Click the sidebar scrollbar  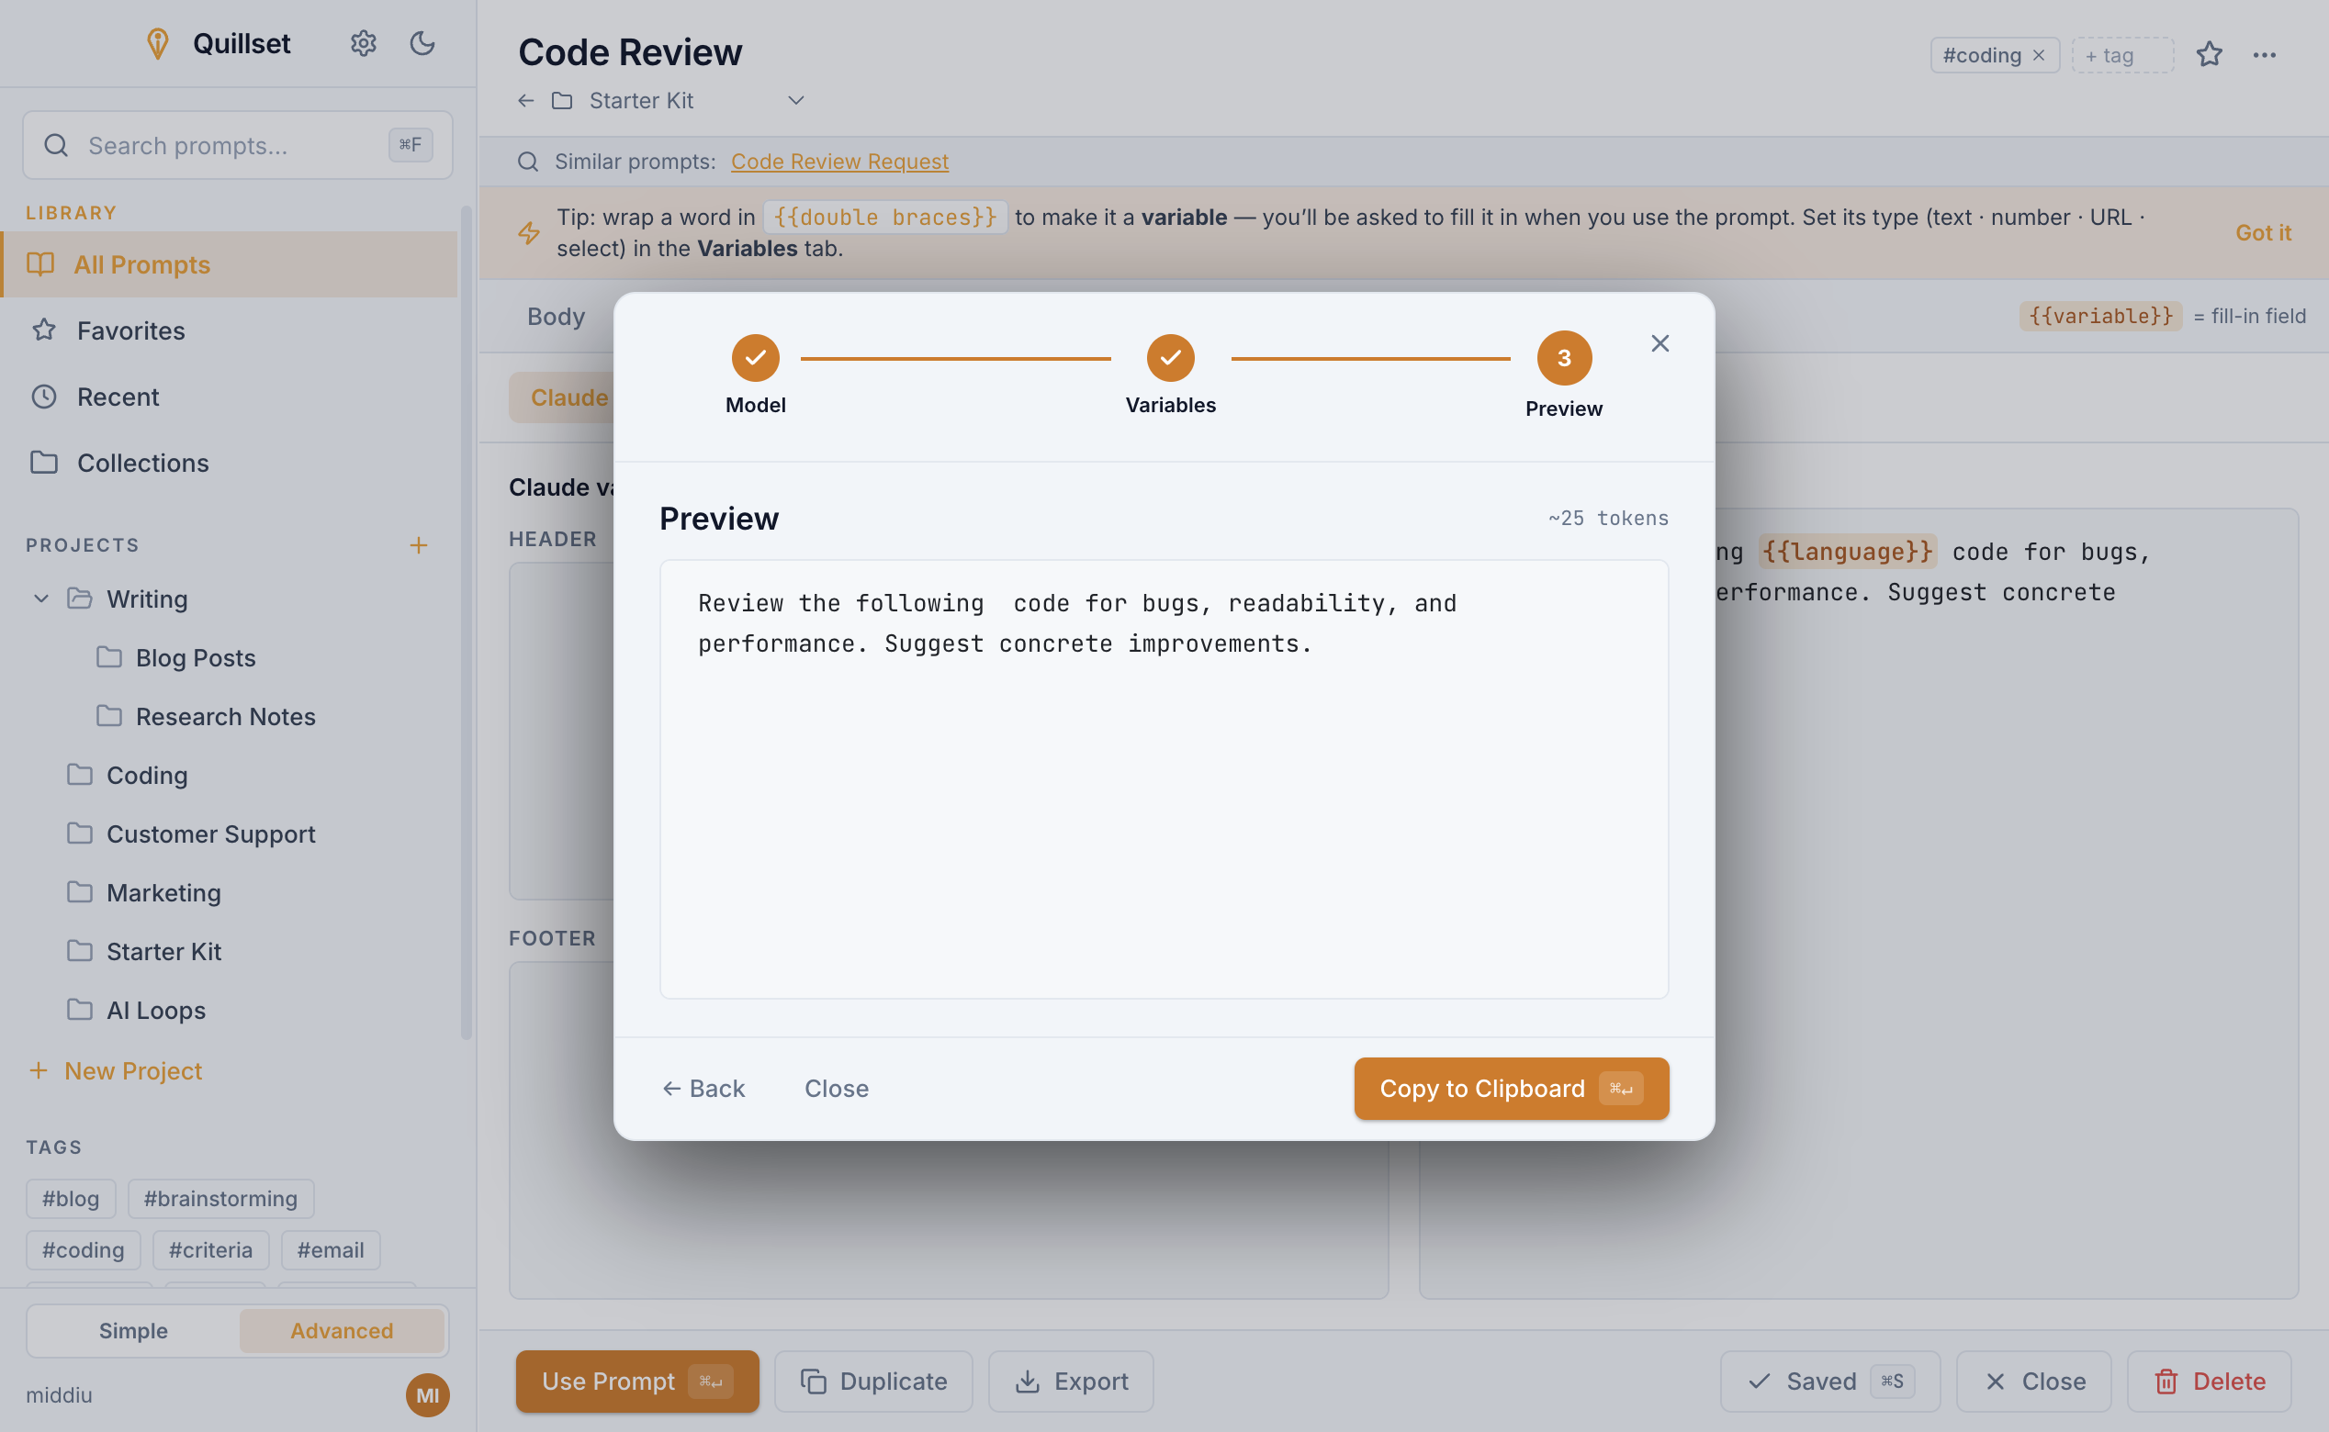point(466,622)
